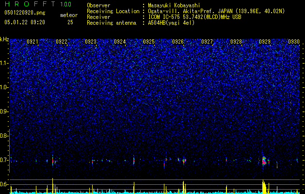Select the ICOM IC-575 53.7492 MHz USB text
The image size is (305, 194).
pyautogui.click(x=194, y=17)
